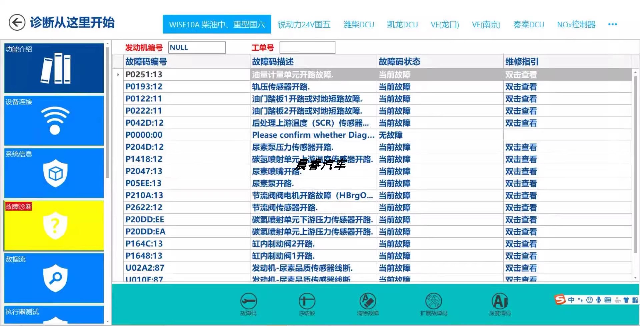Switch to the VE(南京) tab
The height and width of the screenshot is (326, 640).
[486, 24]
